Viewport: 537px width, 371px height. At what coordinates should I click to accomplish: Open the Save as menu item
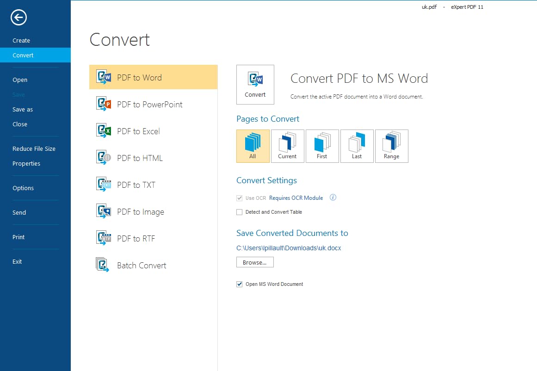[23, 110]
